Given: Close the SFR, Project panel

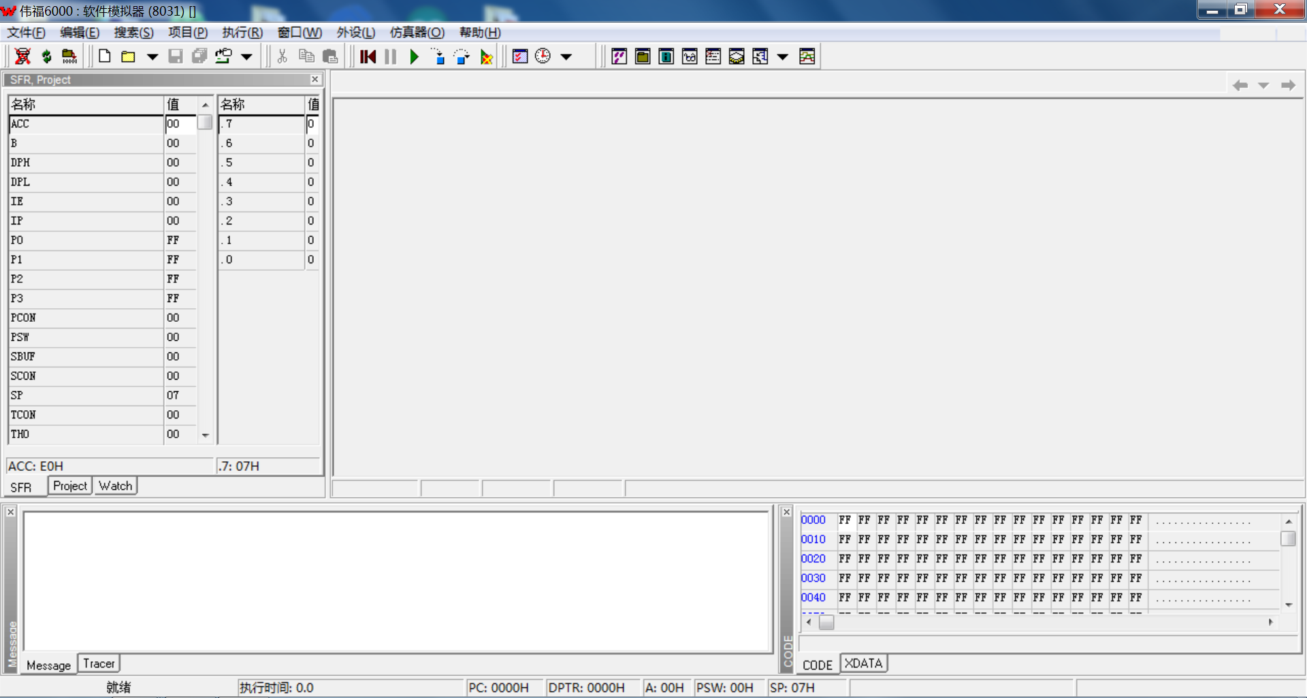Looking at the screenshot, I should point(314,80).
